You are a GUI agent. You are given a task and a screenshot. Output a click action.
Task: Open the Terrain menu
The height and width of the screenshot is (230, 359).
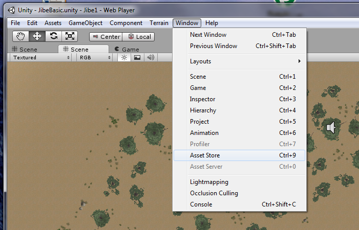point(158,23)
